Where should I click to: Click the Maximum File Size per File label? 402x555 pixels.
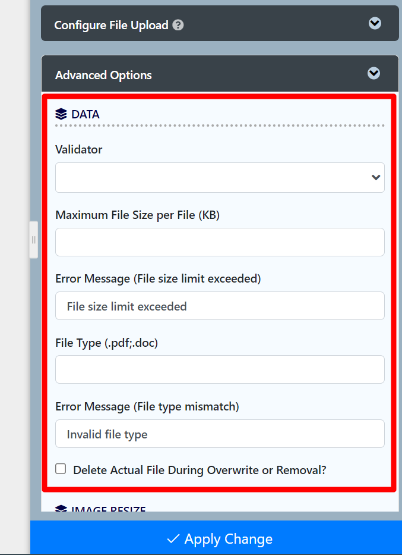137,215
